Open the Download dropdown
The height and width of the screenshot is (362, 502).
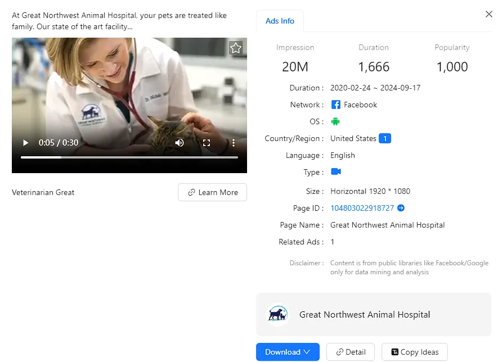coord(288,352)
